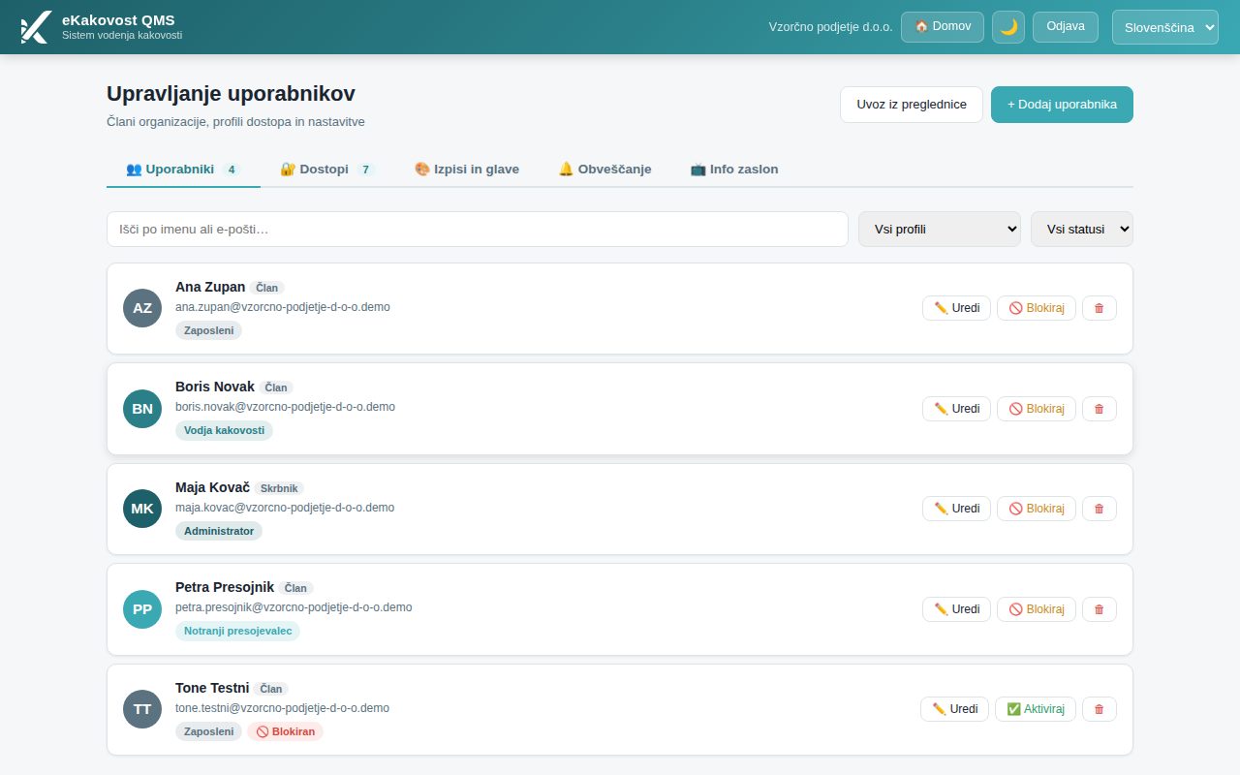Screen dimensions: 1240x775
Task: Go home via the Domov button
Action: (x=943, y=27)
